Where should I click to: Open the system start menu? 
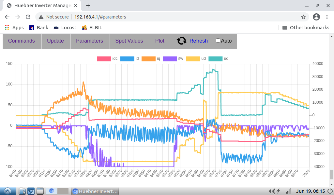click(x=7, y=191)
